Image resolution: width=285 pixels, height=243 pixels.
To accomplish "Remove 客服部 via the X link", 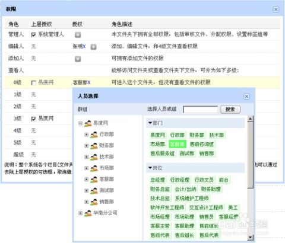I will 89,82.
